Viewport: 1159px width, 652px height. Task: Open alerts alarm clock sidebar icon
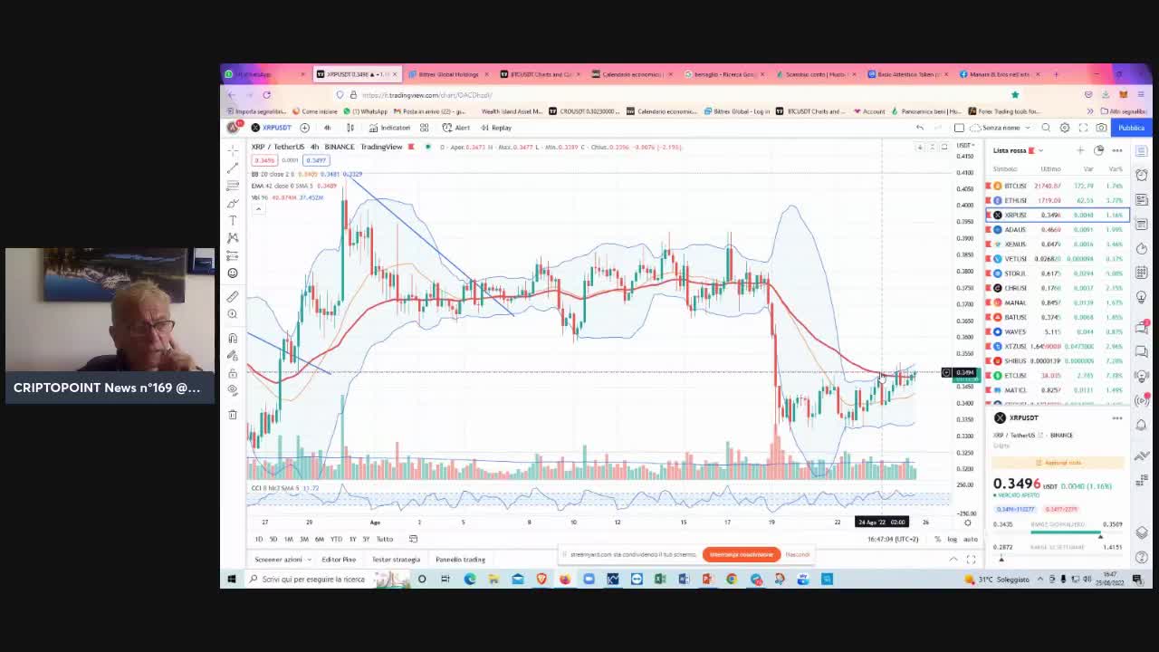(1142, 175)
